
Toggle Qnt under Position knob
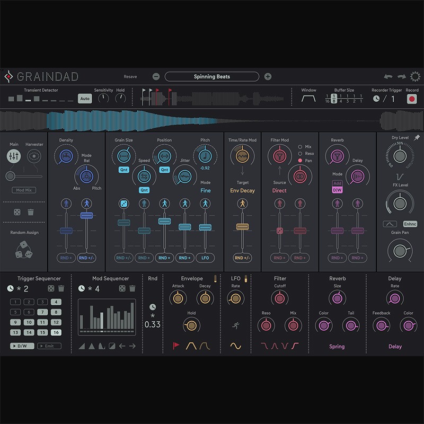[164, 170]
